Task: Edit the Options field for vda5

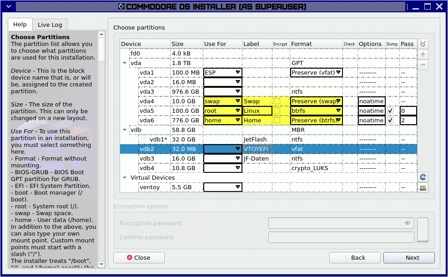Action: pos(372,111)
